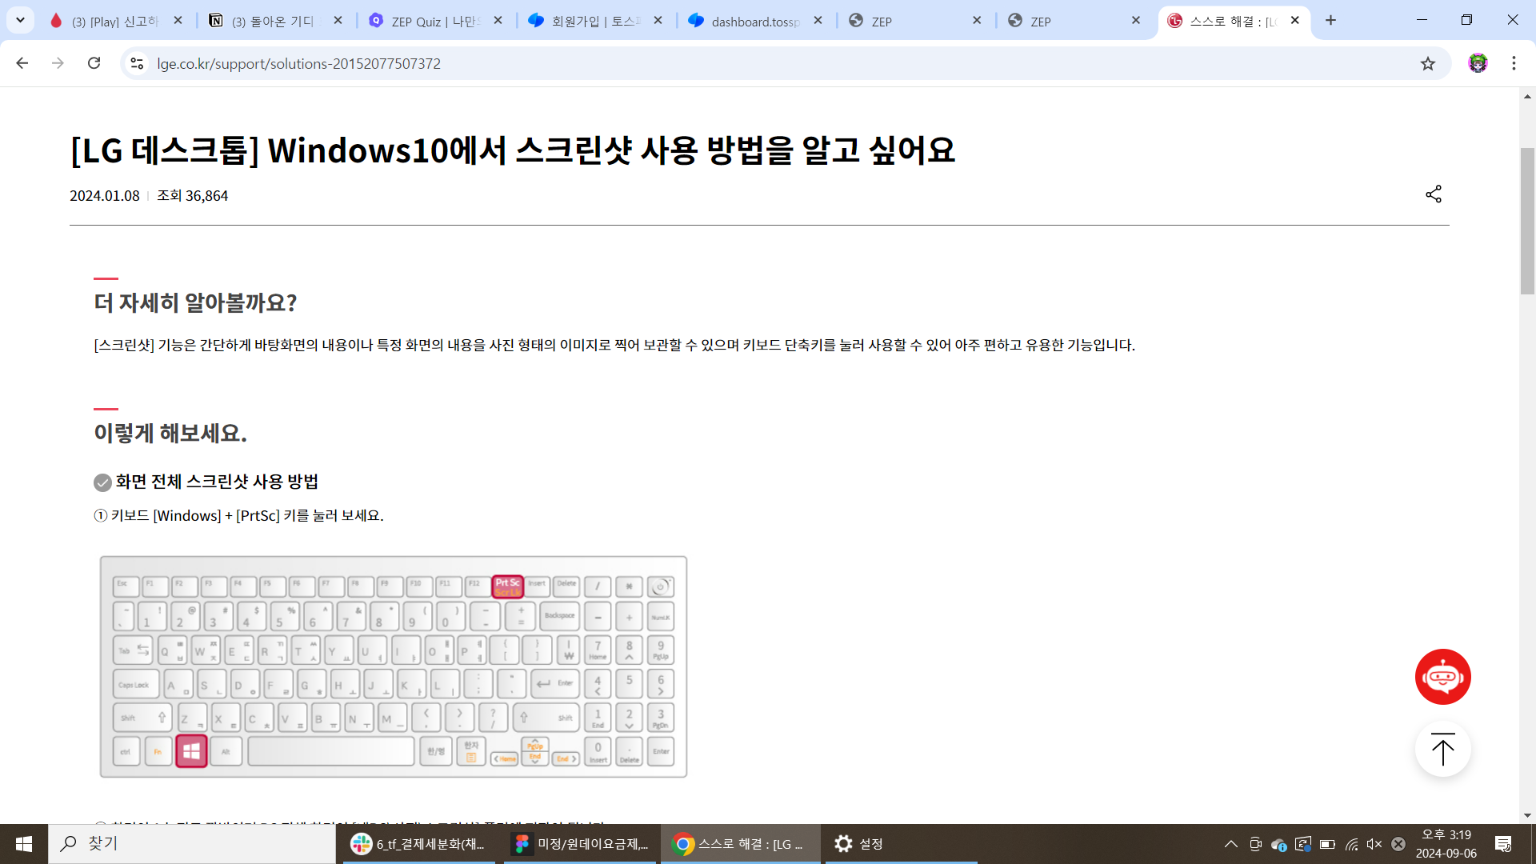Bookmark this page with the star icon
Image resolution: width=1536 pixels, height=864 pixels.
(1428, 63)
